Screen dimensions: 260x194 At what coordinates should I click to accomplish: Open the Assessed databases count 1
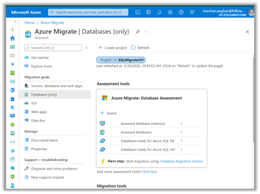click(181, 132)
